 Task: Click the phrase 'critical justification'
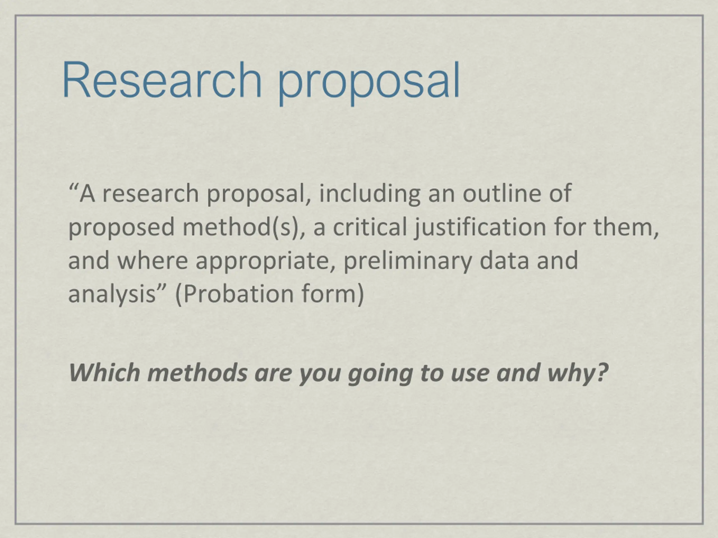[x=439, y=227]
